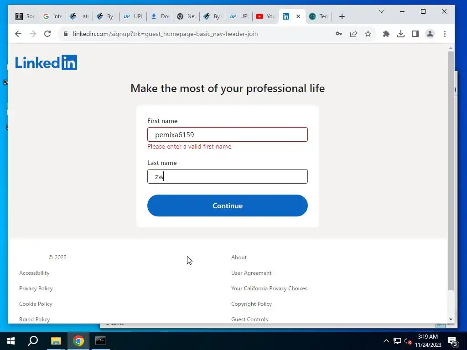Switch to the 'Ten' tab
Image resolution: width=467 pixels, height=350 pixels.
[x=319, y=16]
